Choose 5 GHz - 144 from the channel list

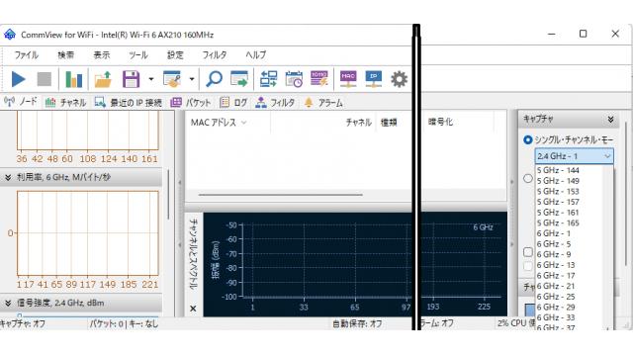pyautogui.click(x=558, y=170)
